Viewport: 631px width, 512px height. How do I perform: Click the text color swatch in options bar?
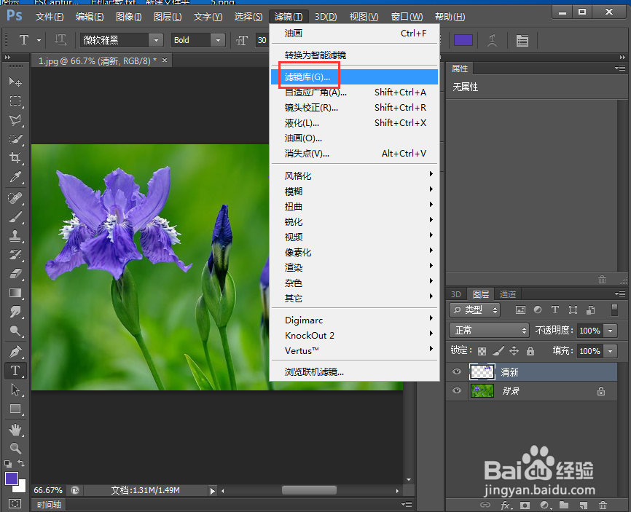coord(463,40)
